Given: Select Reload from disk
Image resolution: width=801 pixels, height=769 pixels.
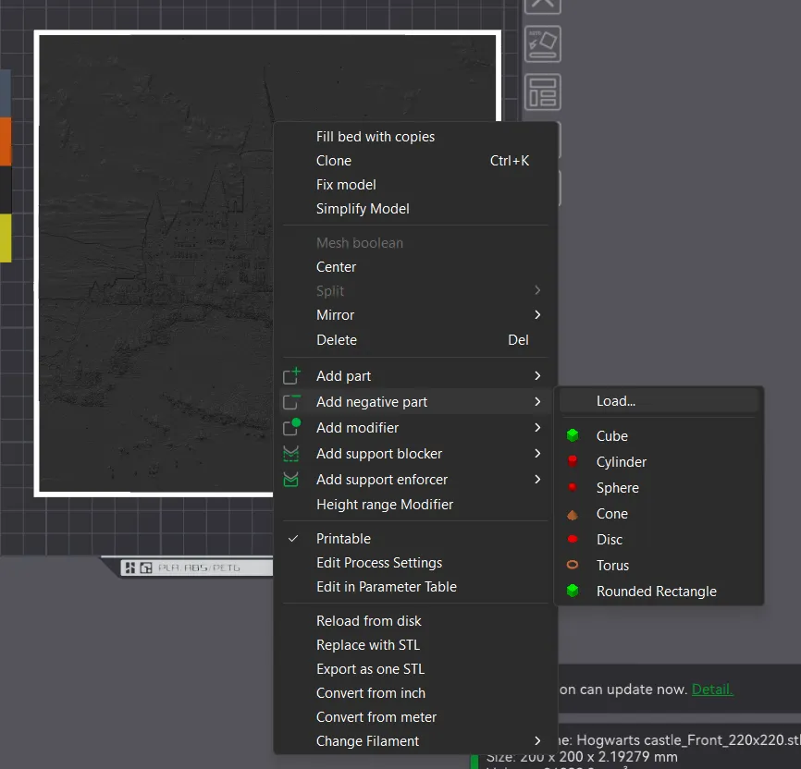Looking at the screenshot, I should click(x=415, y=621).
